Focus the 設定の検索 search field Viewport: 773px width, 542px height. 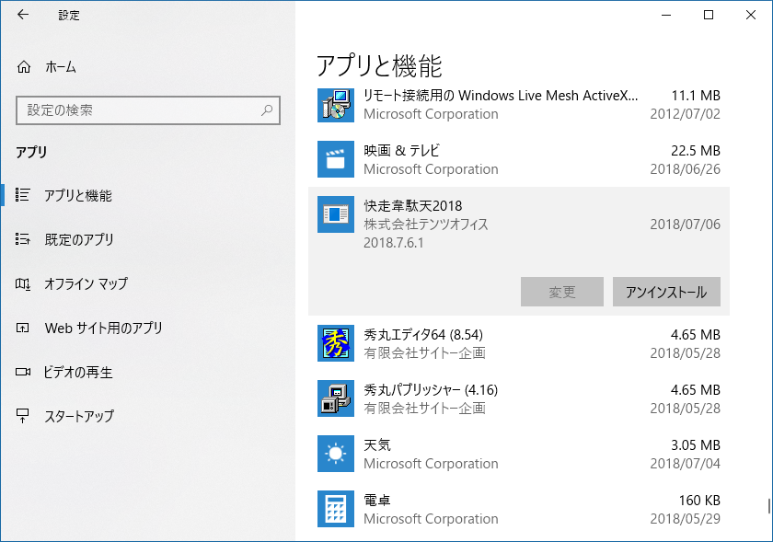tap(138, 110)
